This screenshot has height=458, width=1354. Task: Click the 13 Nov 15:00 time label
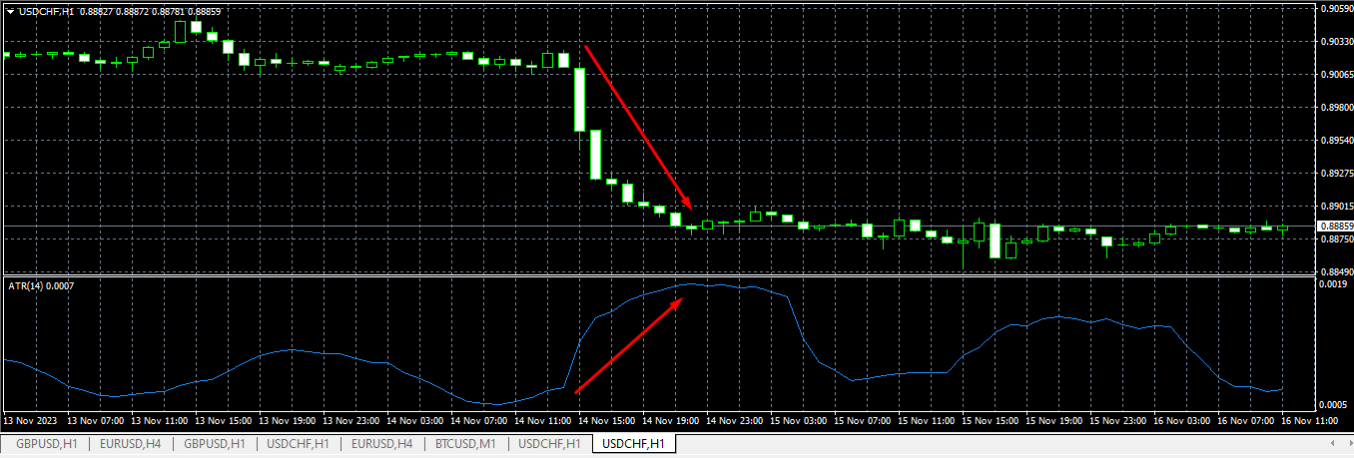click(226, 421)
